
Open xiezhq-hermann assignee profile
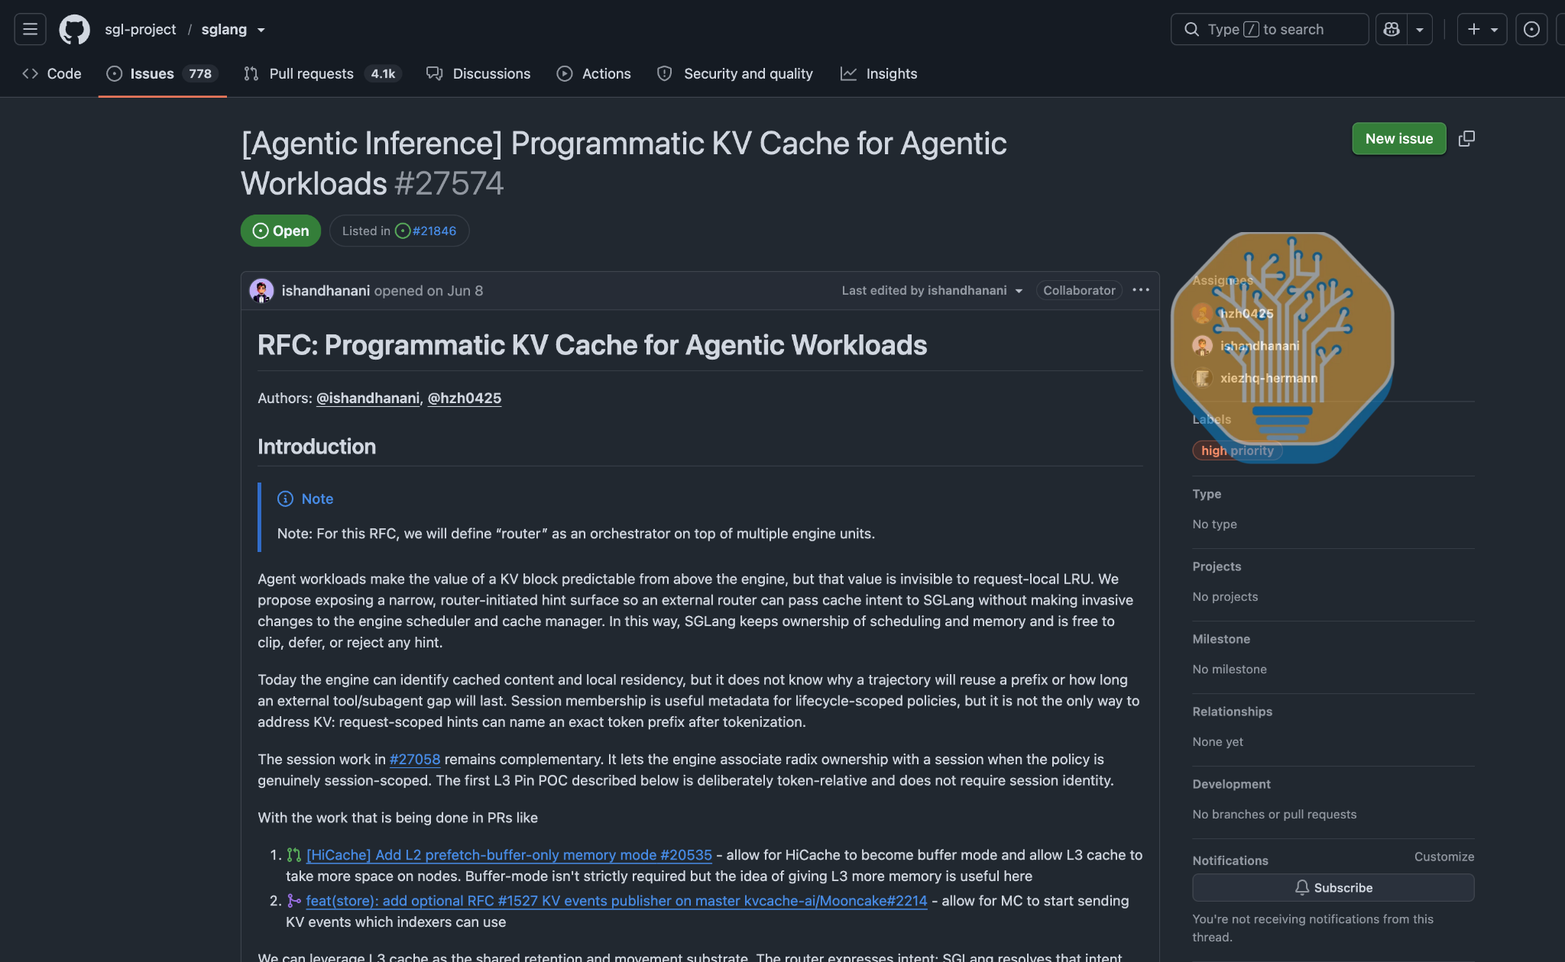pos(1269,378)
